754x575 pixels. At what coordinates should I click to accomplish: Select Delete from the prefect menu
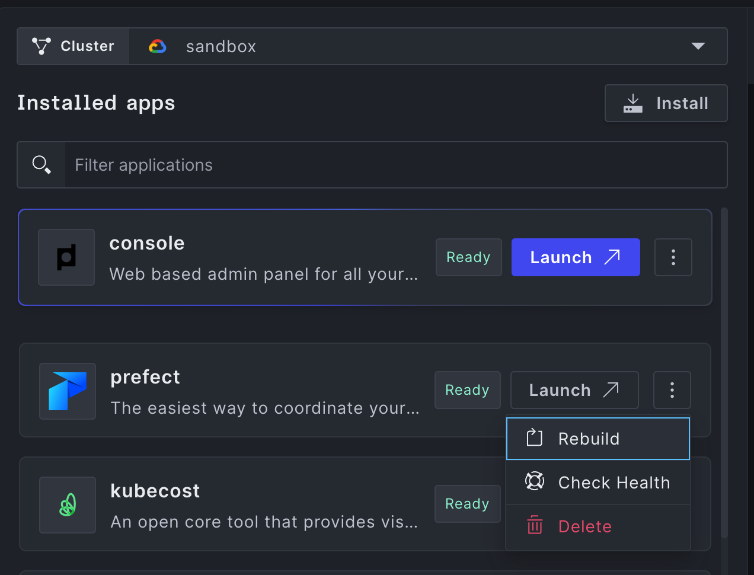[598, 526]
